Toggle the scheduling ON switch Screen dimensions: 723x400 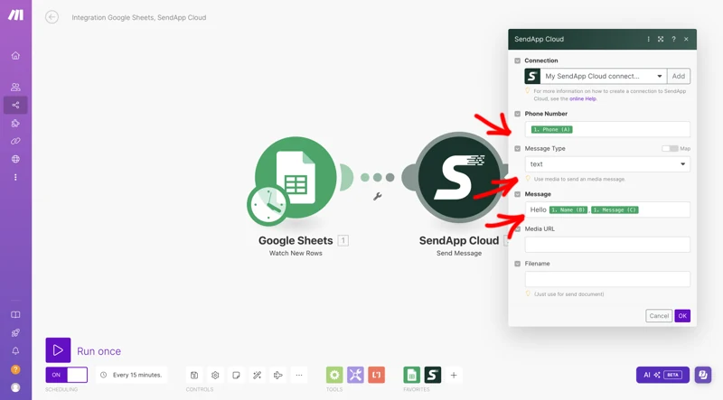click(66, 375)
